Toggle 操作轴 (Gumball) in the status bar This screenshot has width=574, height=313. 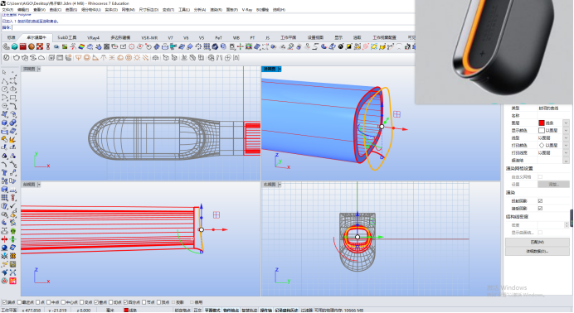[266, 310]
